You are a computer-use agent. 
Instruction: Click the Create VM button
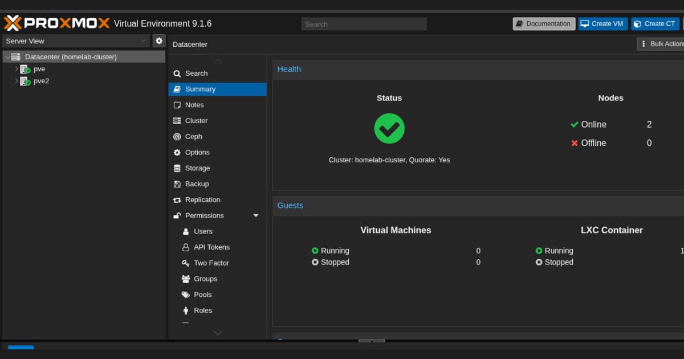pos(602,24)
